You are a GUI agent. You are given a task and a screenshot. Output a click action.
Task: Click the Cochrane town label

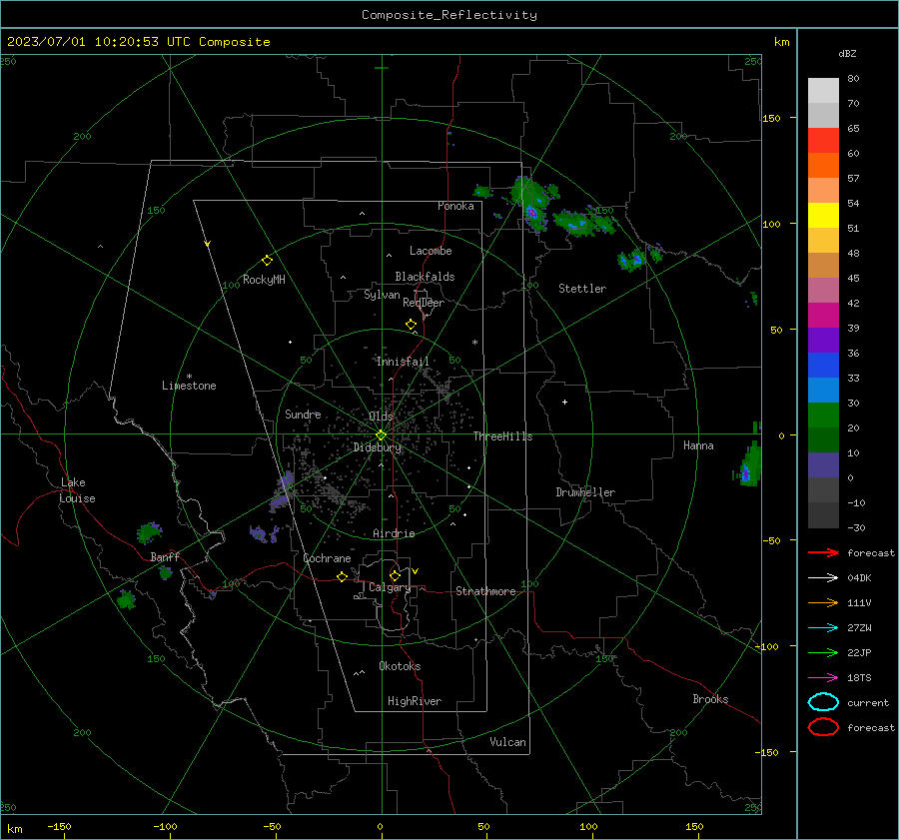tap(327, 558)
